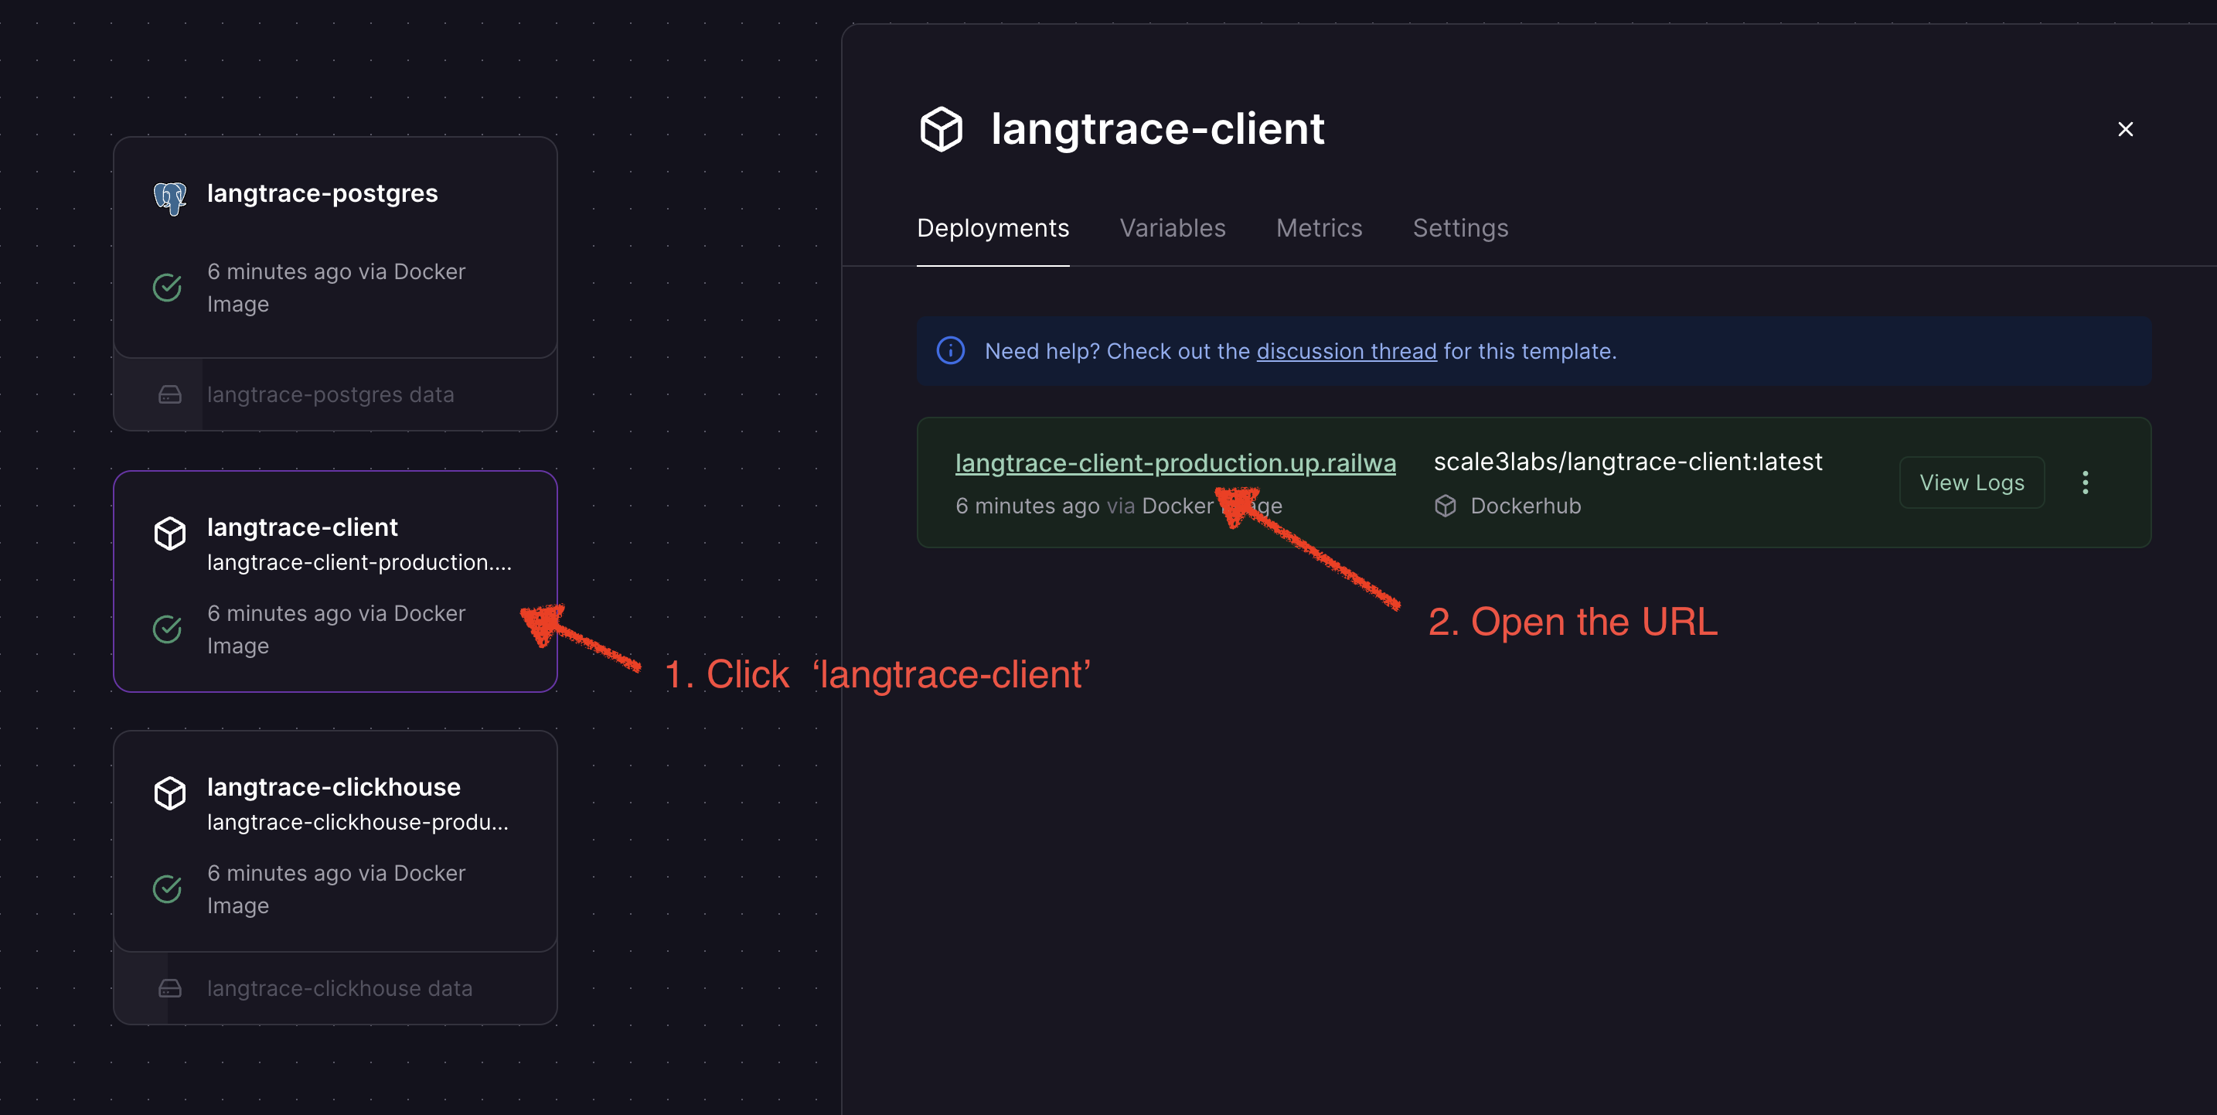
Task: Select the Deployments tab
Action: tap(993, 228)
